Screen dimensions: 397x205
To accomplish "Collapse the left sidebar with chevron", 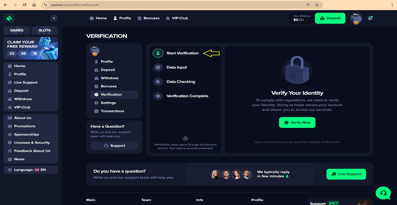I will click(x=54, y=18).
